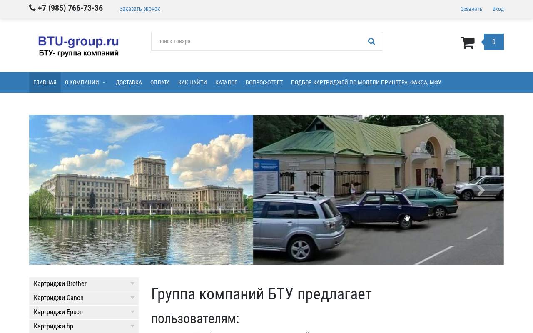The width and height of the screenshot is (533, 333).
Task: Click the phone handset icon
Action: [x=32, y=8]
